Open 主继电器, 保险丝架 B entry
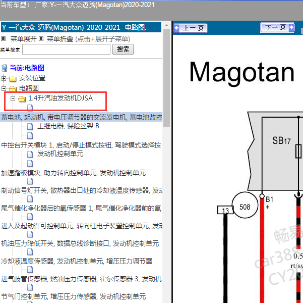Viewport: 303px width, 303px height. (x=68, y=126)
